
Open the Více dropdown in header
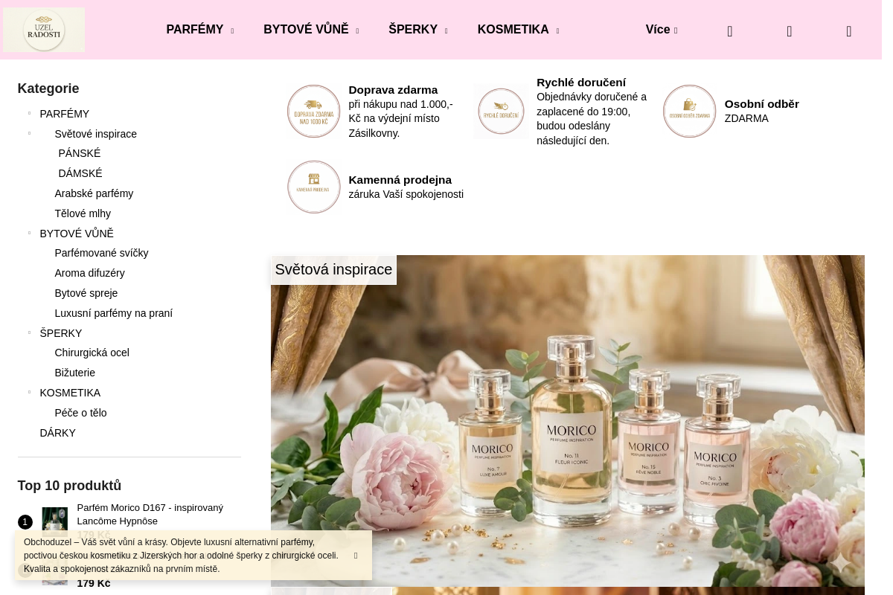point(662,30)
